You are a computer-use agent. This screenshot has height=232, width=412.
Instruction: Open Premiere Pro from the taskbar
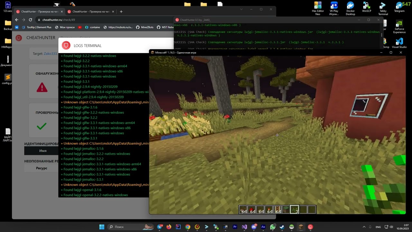(235, 227)
